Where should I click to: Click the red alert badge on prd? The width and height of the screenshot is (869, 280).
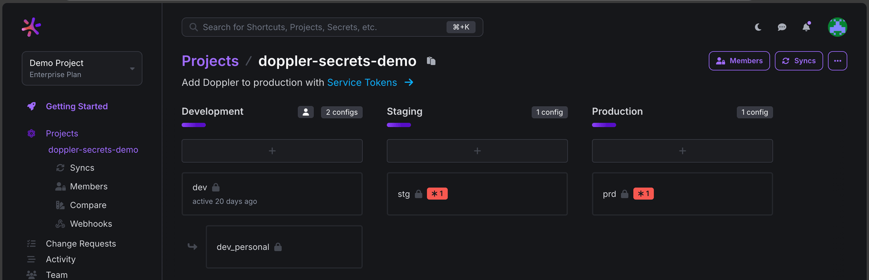pyautogui.click(x=644, y=194)
